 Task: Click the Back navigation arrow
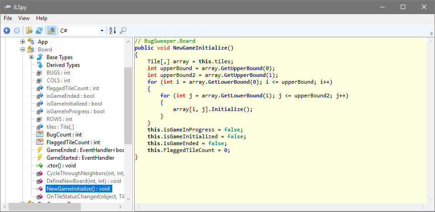point(7,30)
